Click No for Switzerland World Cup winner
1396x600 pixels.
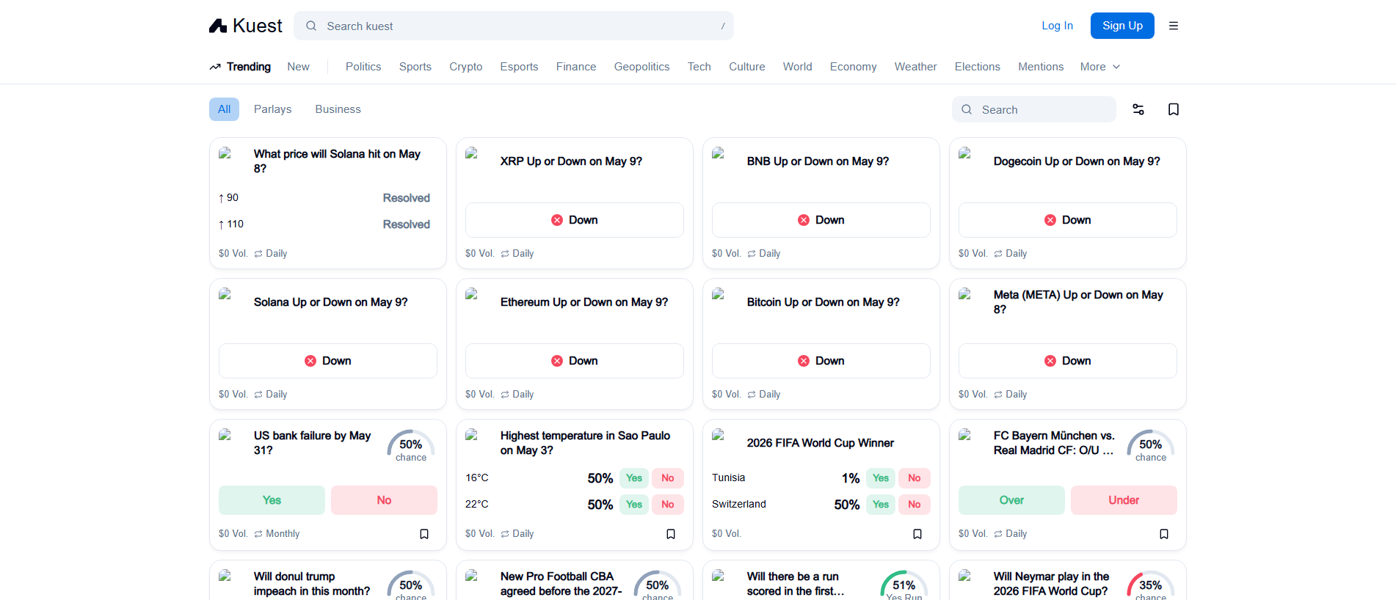pyautogui.click(x=915, y=505)
